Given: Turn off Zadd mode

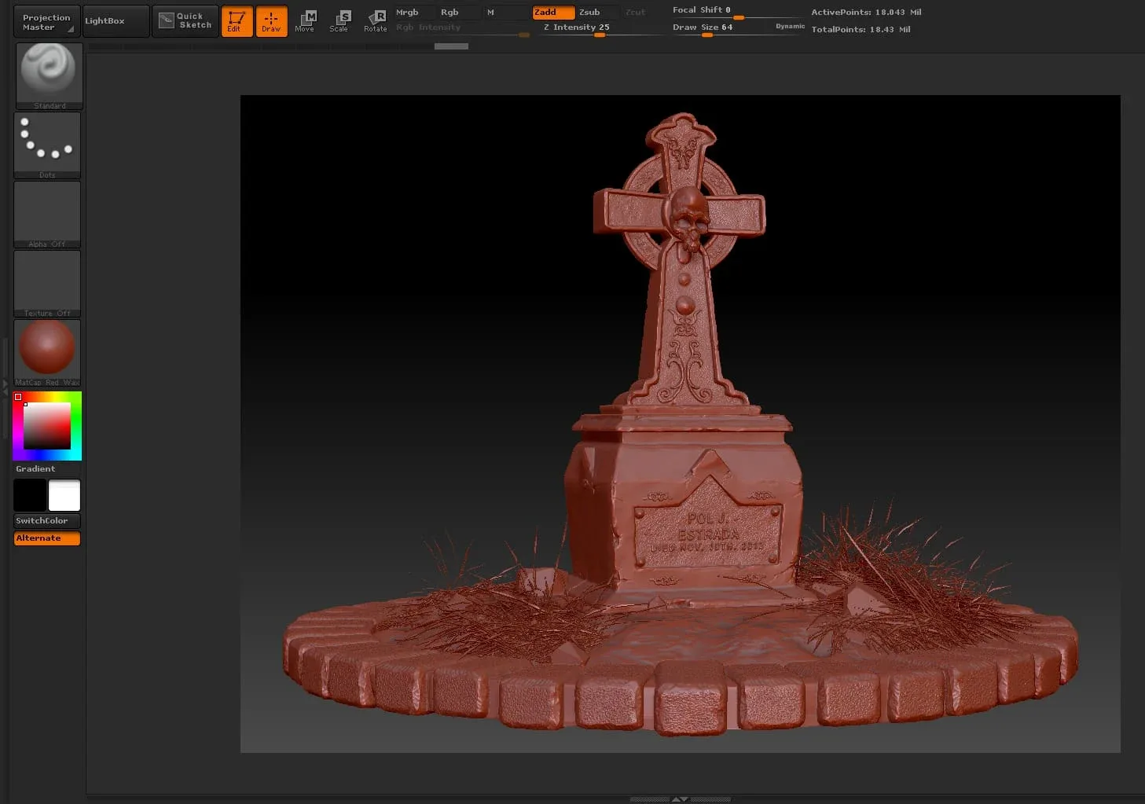Looking at the screenshot, I should (x=553, y=12).
